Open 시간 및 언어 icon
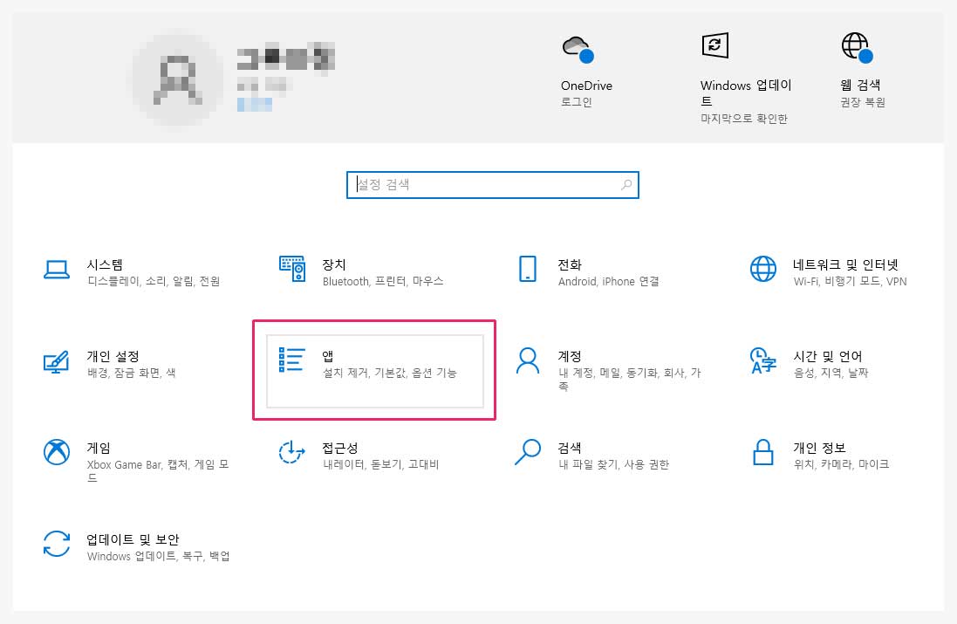This screenshot has height=624, width=957. (x=763, y=360)
